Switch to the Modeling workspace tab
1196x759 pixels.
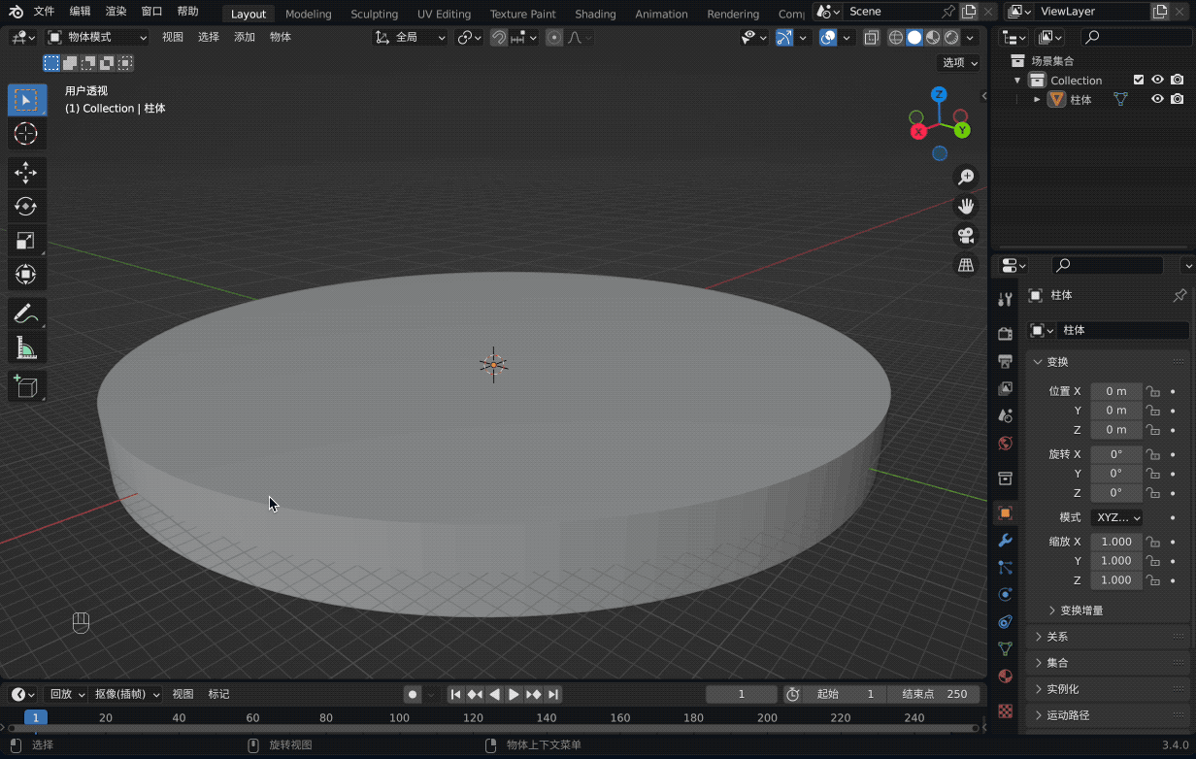pos(308,14)
